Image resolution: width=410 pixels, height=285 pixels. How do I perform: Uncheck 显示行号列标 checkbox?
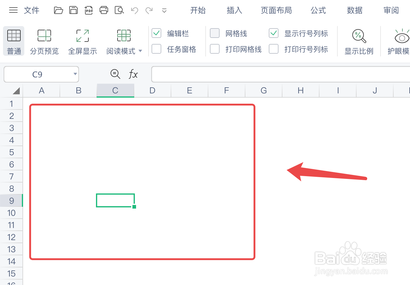(274, 33)
